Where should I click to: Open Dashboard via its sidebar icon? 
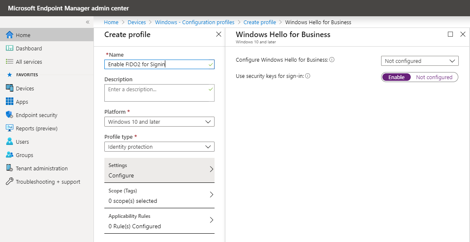coord(10,48)
